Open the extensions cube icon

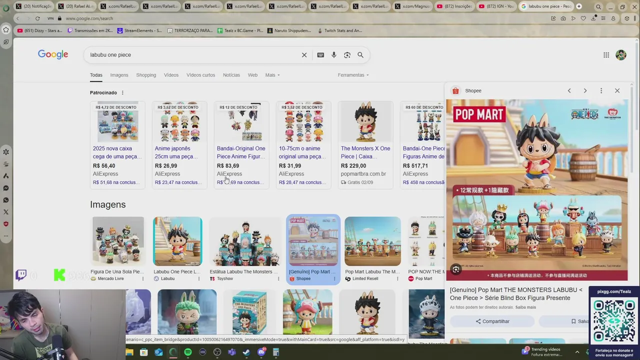627,18
